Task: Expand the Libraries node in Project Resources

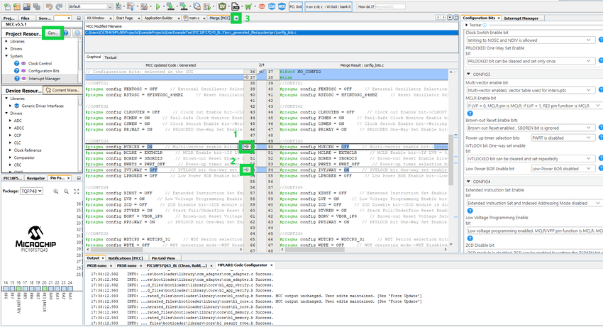Action: [6, 41]
